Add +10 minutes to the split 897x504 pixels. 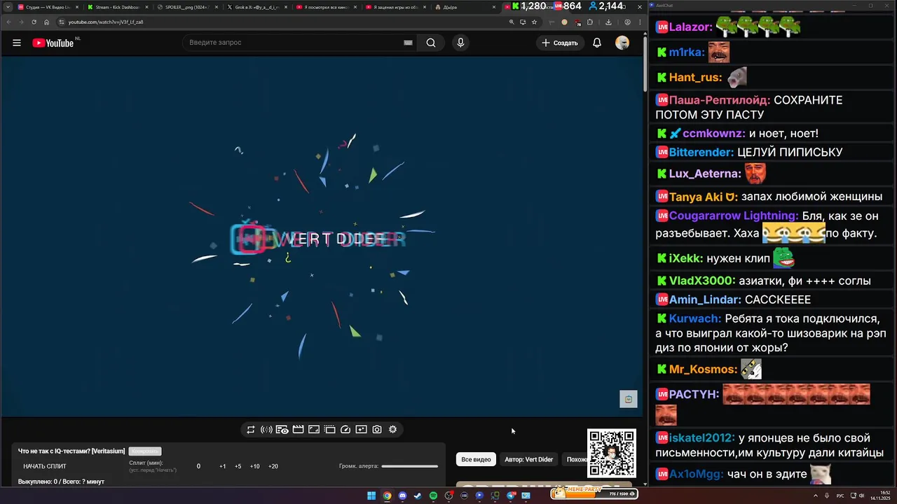pos(254,466)
